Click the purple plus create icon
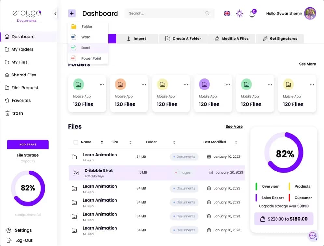This screenshot has height=246, width=324. coord(72,13)
